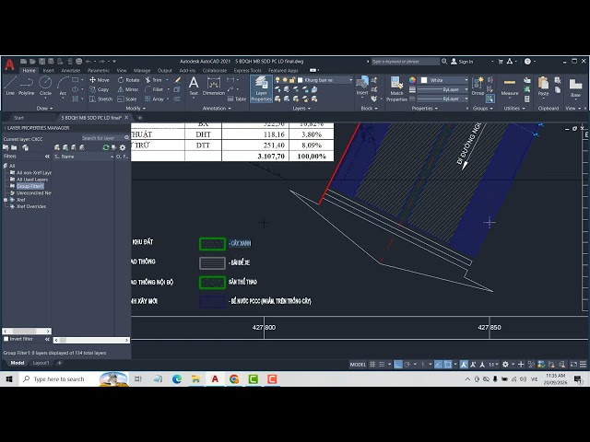Open the Parametric ribbon tab

coord(99,70)
